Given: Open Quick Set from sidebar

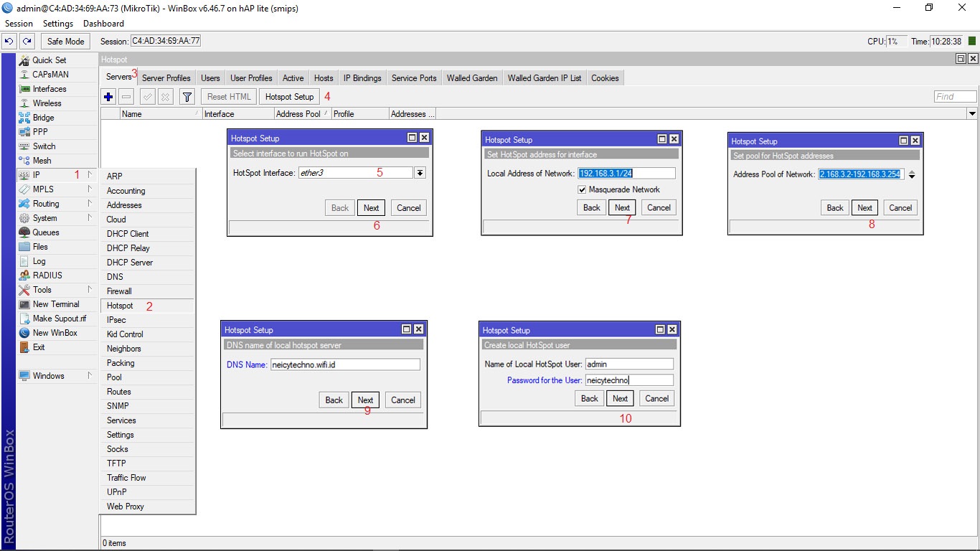Looking at the screenshot, I should coord(49,60).
